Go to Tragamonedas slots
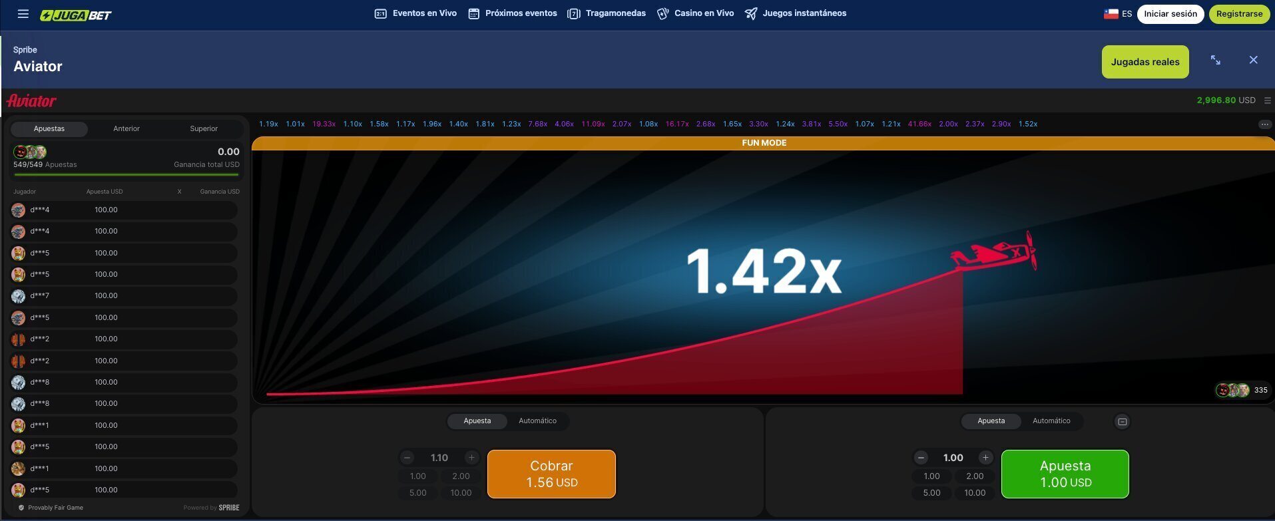1275x521 pixels. (x=607, y=13)
